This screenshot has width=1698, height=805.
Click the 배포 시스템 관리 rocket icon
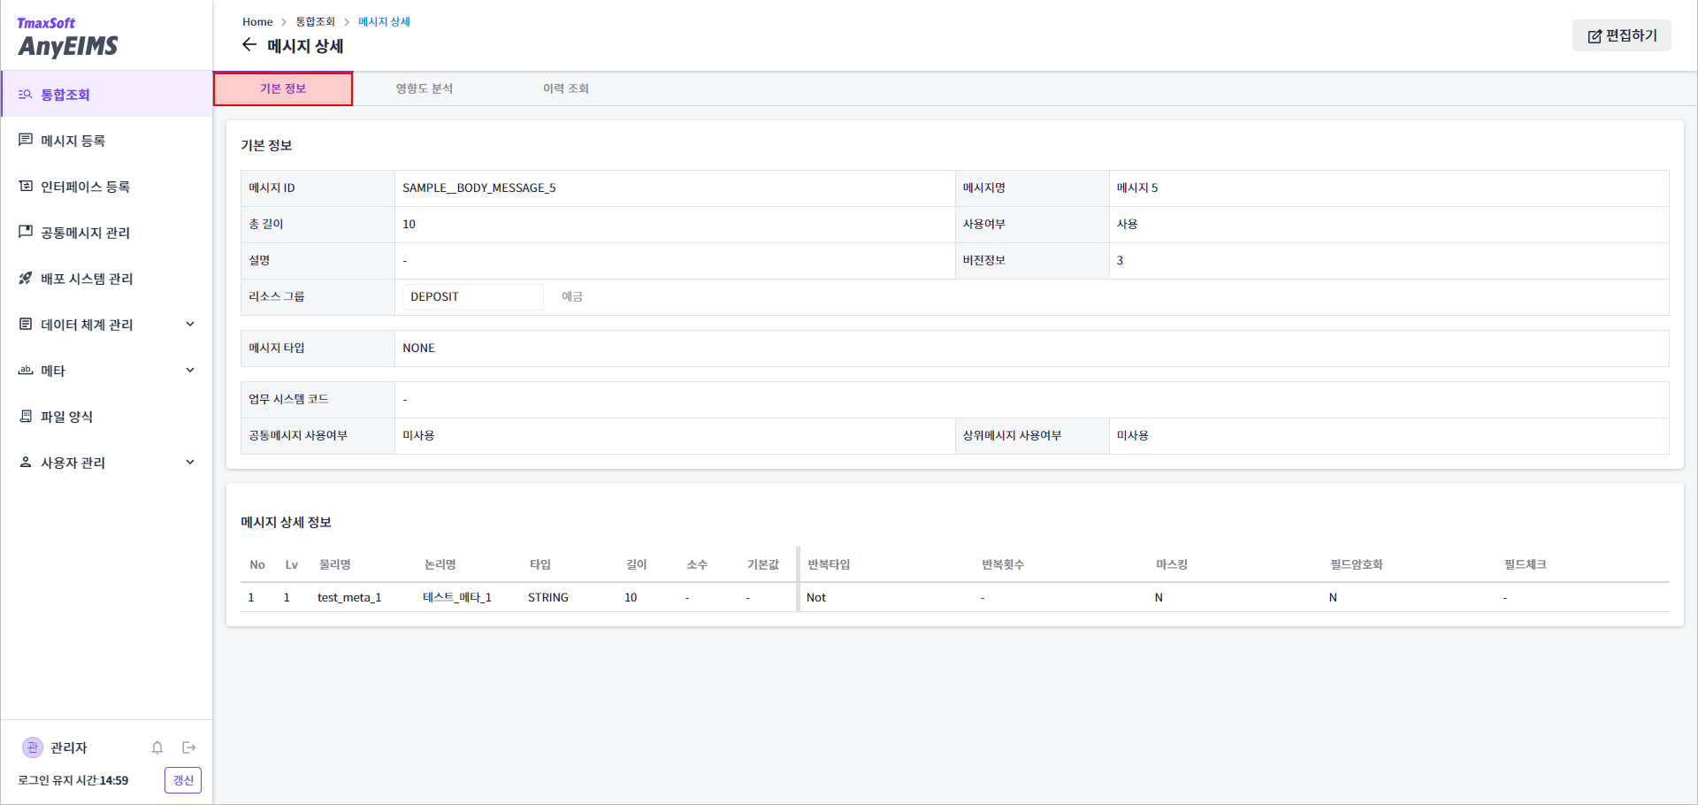tap(26, 278)
